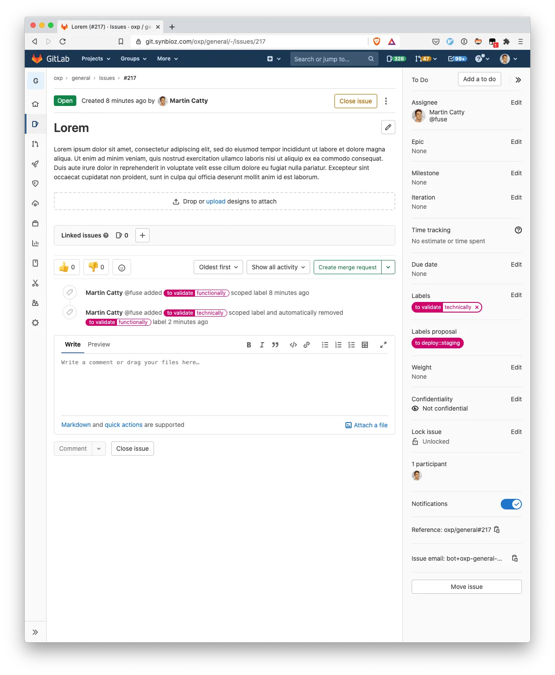This screenshot has height=675, width=555.
Task: Open the project overview home icon in sidebar
Action: tap(35, 104)
